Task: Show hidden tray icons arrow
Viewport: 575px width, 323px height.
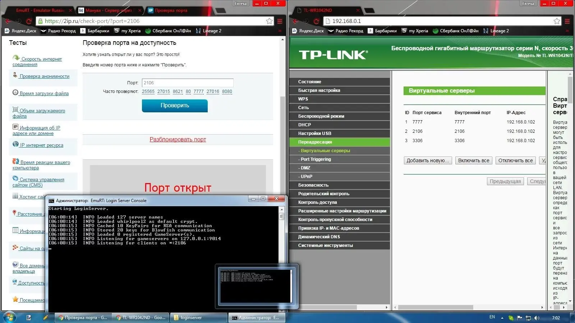Action: coord(502,318)
